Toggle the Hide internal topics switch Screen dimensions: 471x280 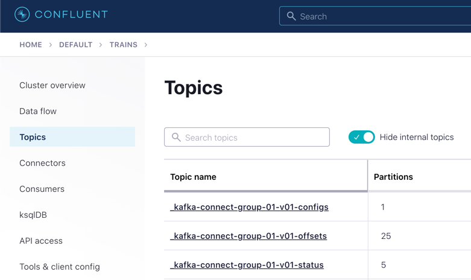pyautogui.click(x=361, y=137)
